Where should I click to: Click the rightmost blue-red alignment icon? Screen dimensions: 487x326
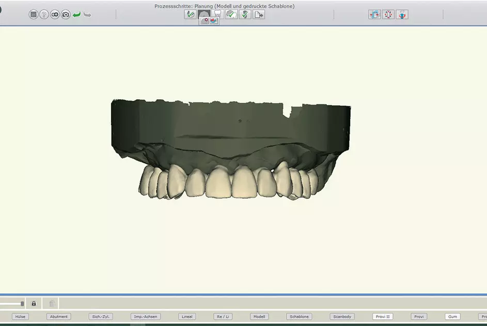[402, 14]
